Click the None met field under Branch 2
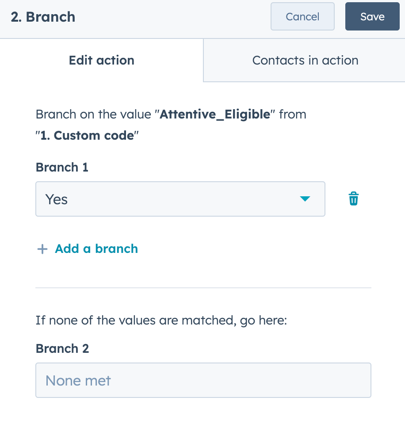This screenshot has height=443, width=405. [x=202, y=380]
